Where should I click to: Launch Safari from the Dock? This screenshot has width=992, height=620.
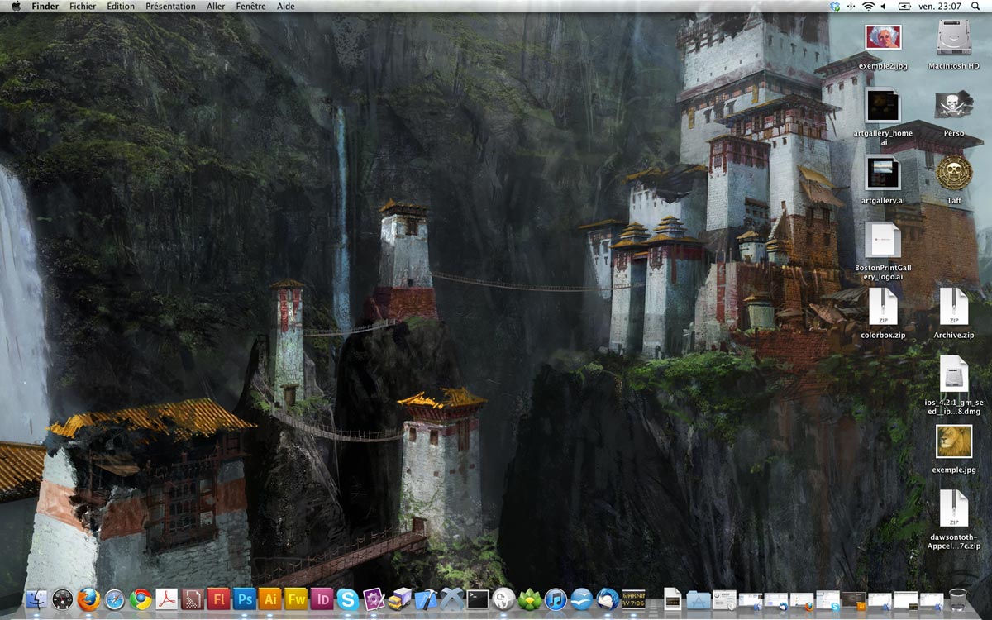114,599
